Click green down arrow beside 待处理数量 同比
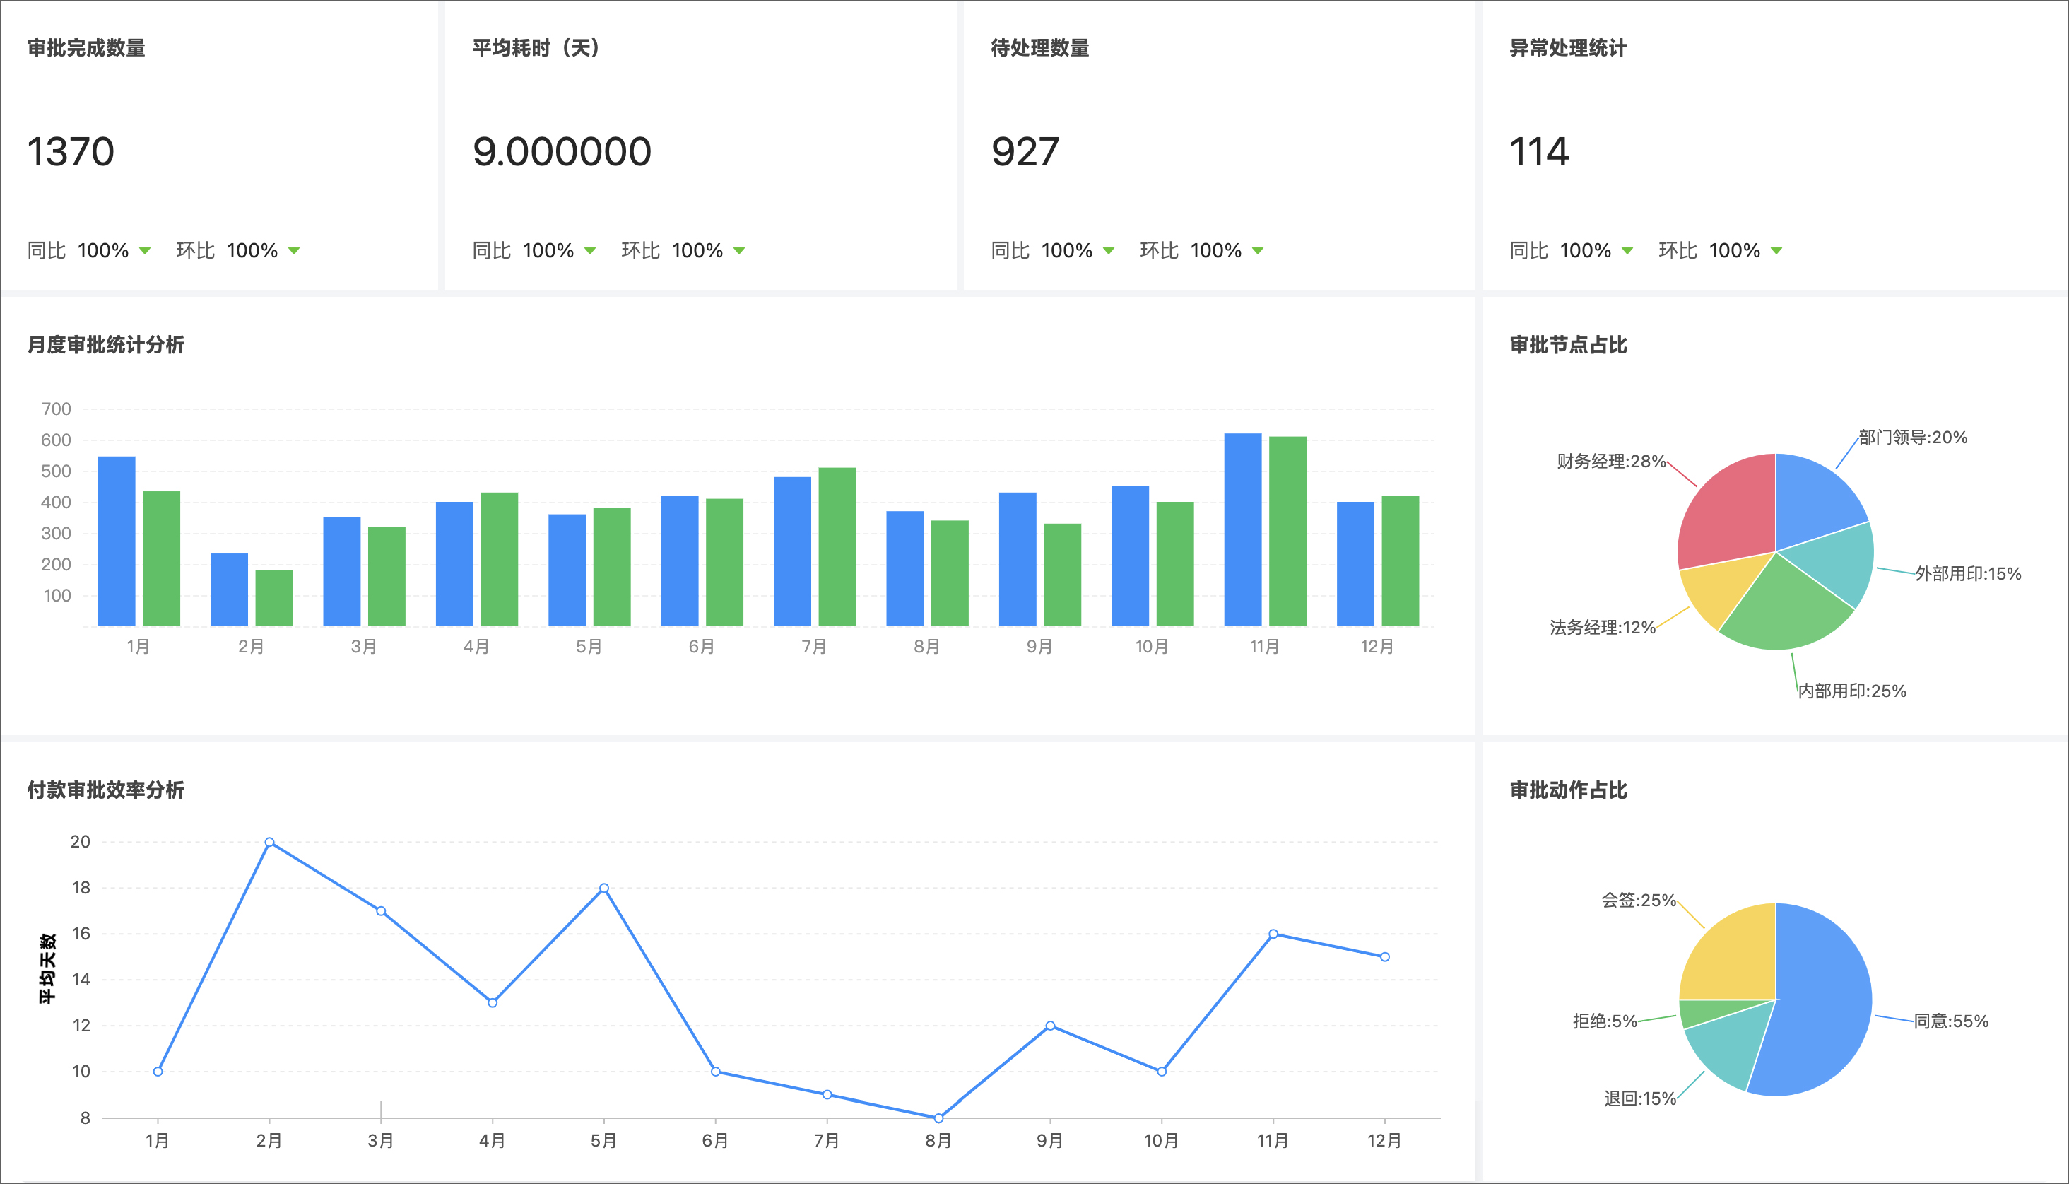The image size is (2069, 1184). (x=1109, y=250)
